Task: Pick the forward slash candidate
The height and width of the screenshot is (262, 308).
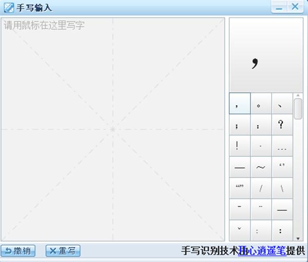Action: [x=261, y=188]
